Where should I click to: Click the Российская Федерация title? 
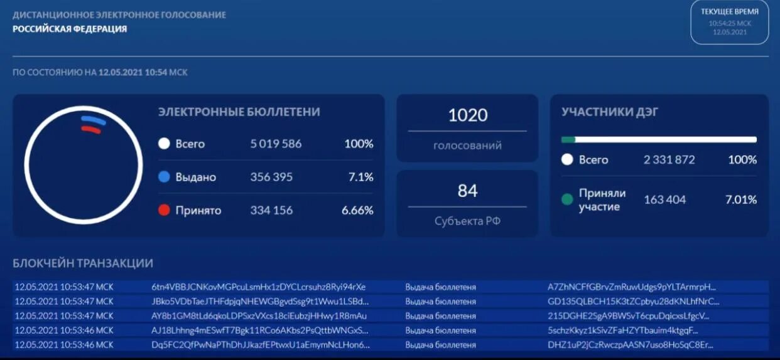point(70,29)
